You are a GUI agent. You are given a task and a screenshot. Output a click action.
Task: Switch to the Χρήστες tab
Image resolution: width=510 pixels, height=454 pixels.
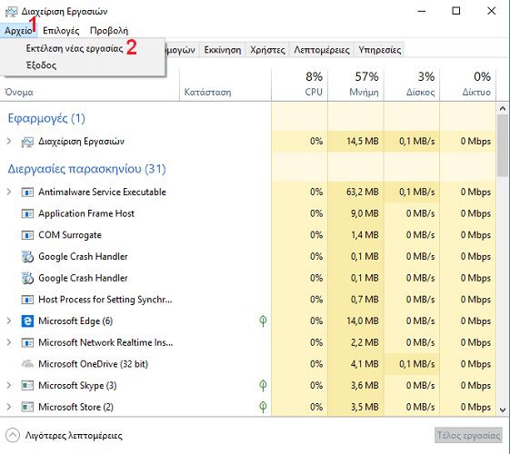click(267, 50)
